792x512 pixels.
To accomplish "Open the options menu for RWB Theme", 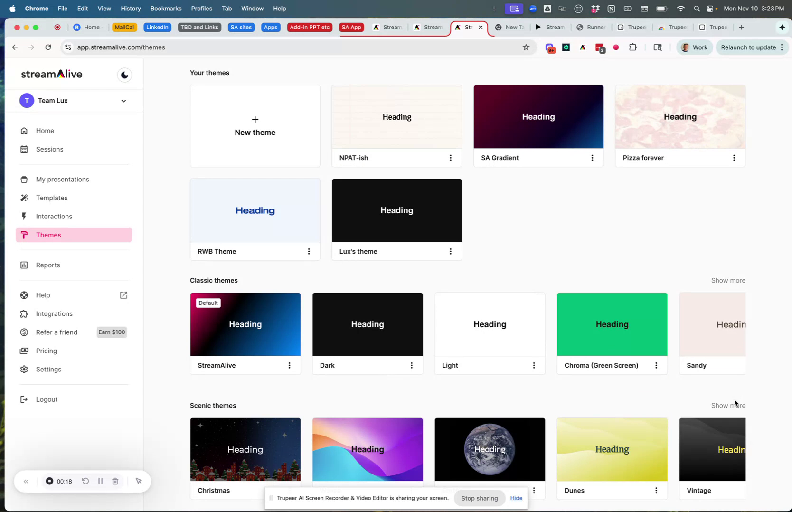I will point(309,251).
